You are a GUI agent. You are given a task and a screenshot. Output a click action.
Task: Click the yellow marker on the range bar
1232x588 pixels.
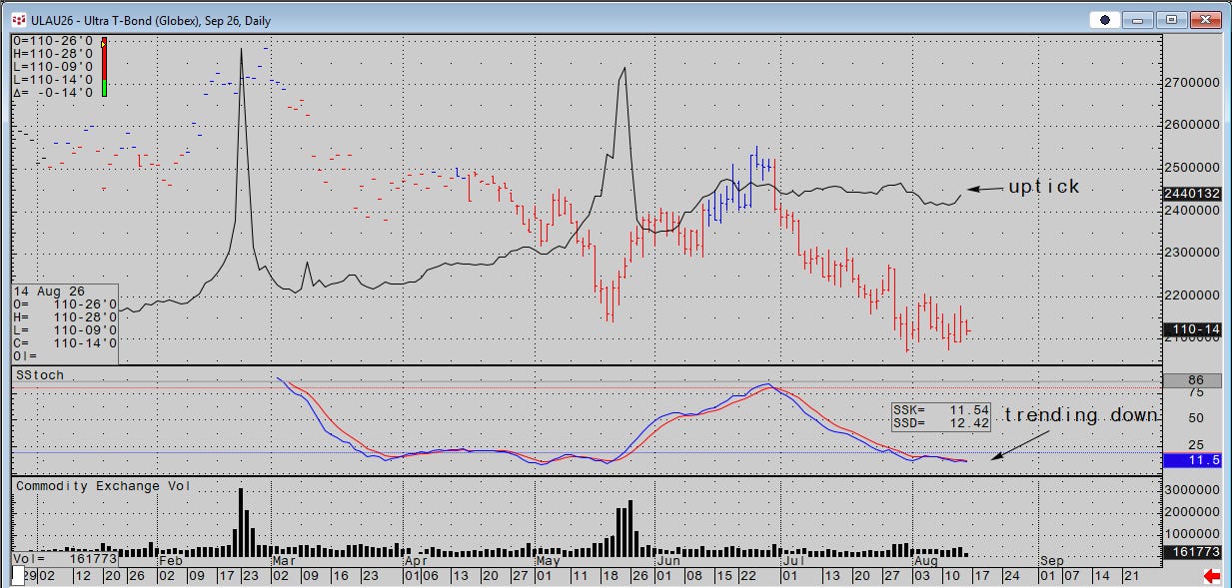pos(103,44)
